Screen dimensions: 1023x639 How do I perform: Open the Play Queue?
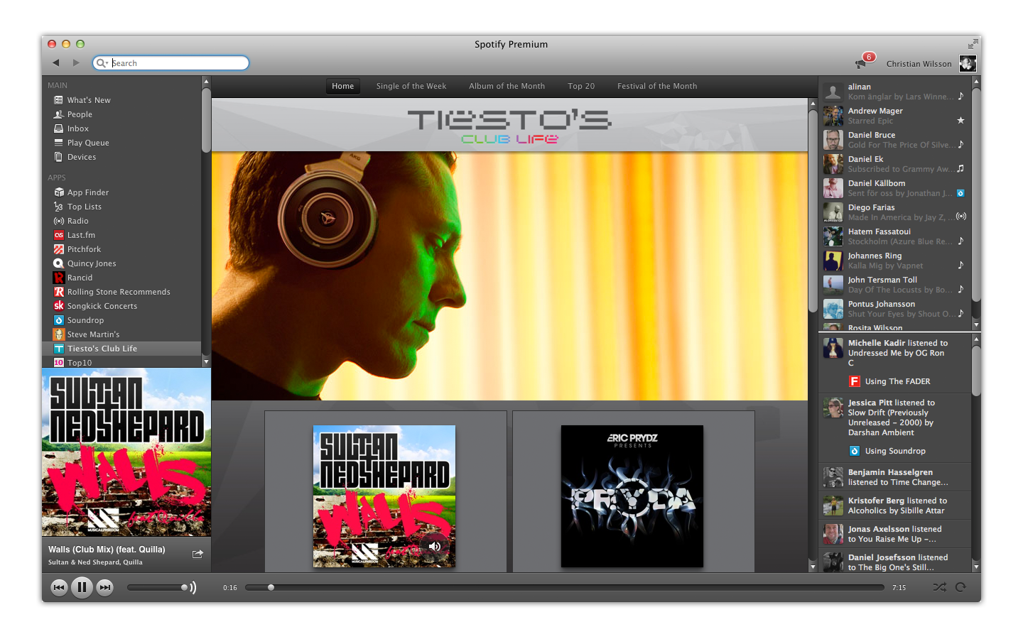[81, 143]
